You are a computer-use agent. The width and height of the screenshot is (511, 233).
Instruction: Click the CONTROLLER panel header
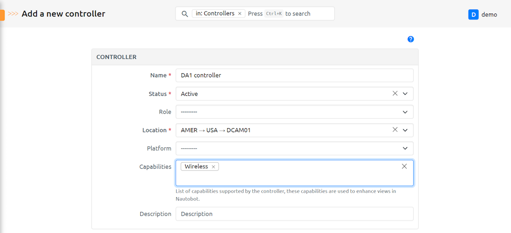click(255, 57)
